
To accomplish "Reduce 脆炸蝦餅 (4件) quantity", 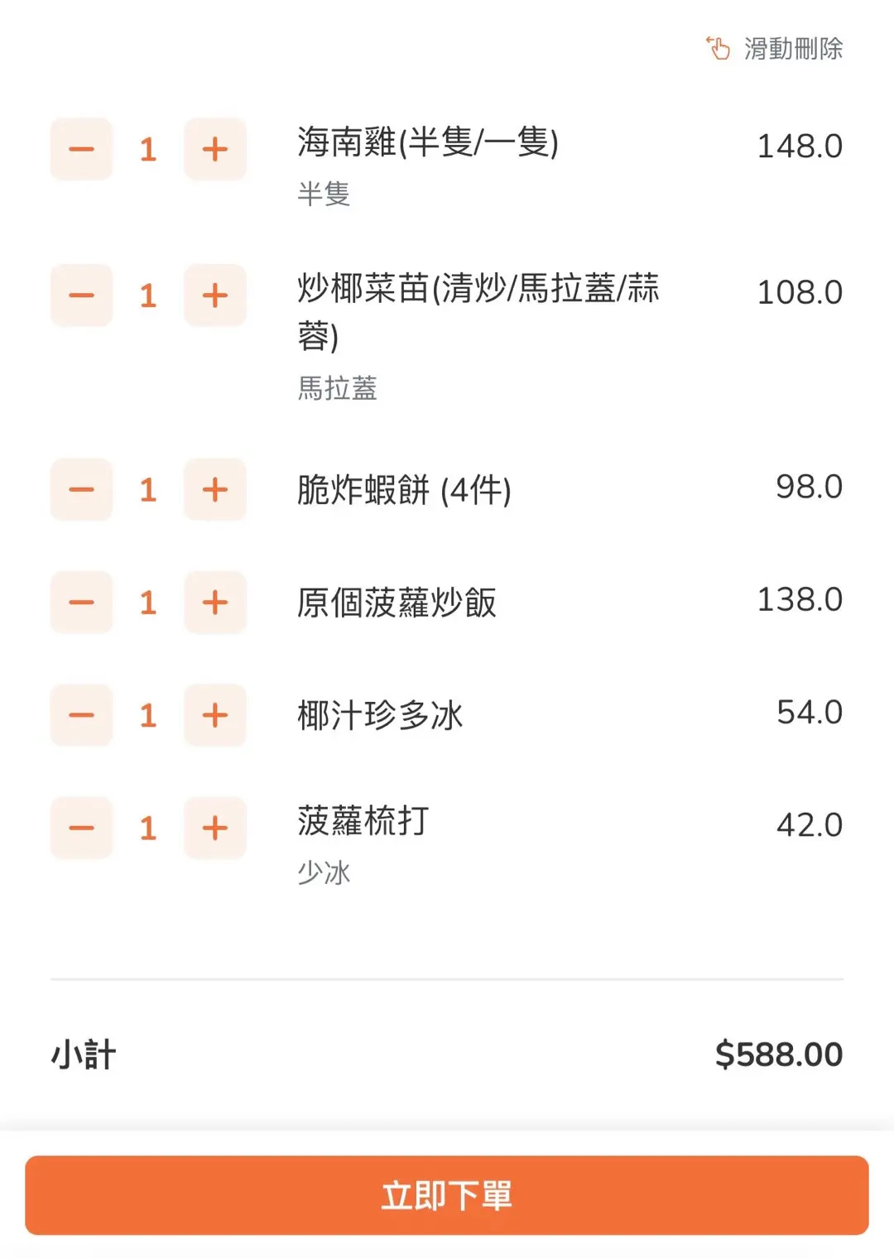I will point(81,489).
